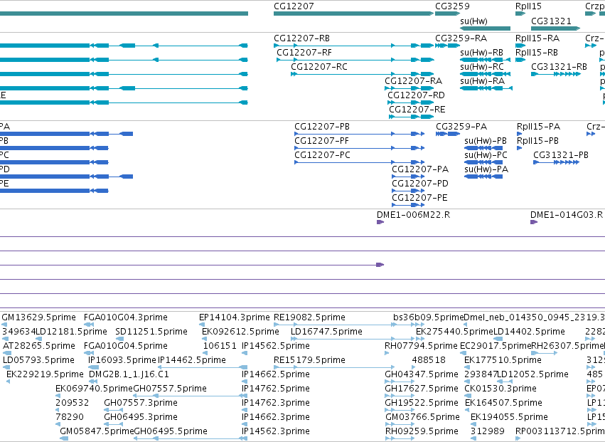Click protein CG12207-PE label
Image resolution: width=605 pixels, height=442 pixels.
click(x=419, y=198)
